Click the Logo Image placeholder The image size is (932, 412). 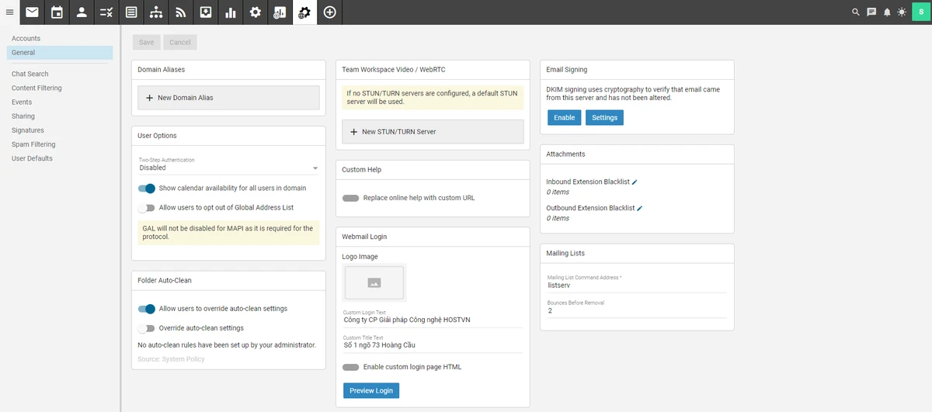(374, 282)
